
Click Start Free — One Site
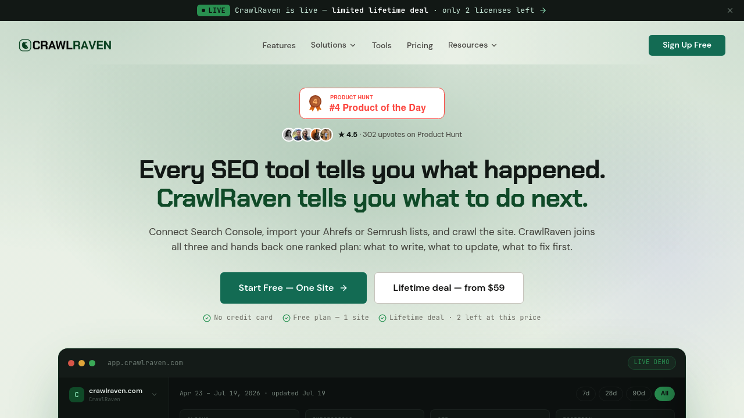[x=294, y=288]
